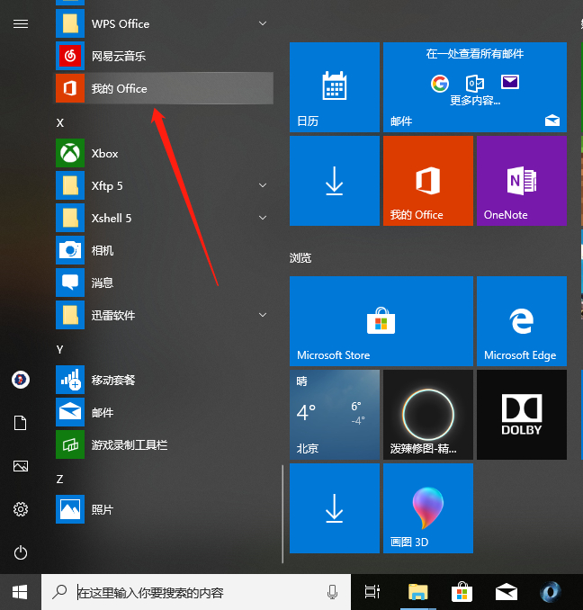Open Task View on taskbar
This screenshot has height=610, width=583.
tap(372, 592)
